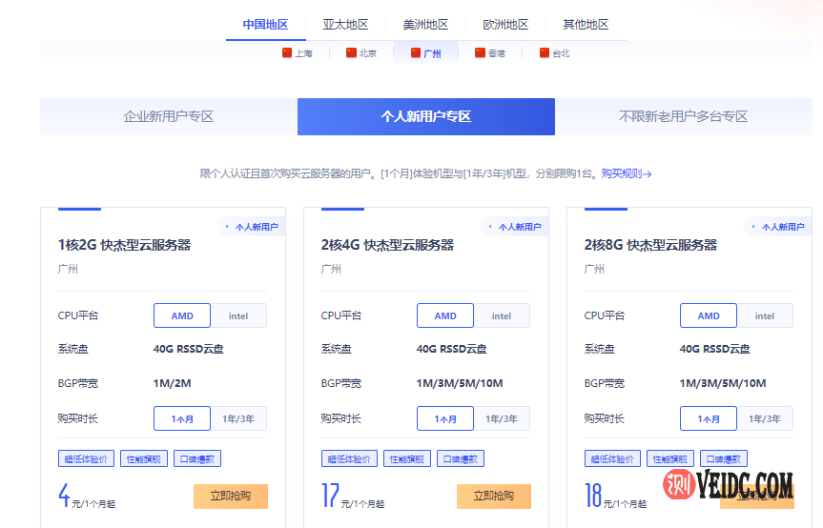The height and width of the screenshot is (528, 823).
Task: Open the 购买规则 link
Action: 626,173
